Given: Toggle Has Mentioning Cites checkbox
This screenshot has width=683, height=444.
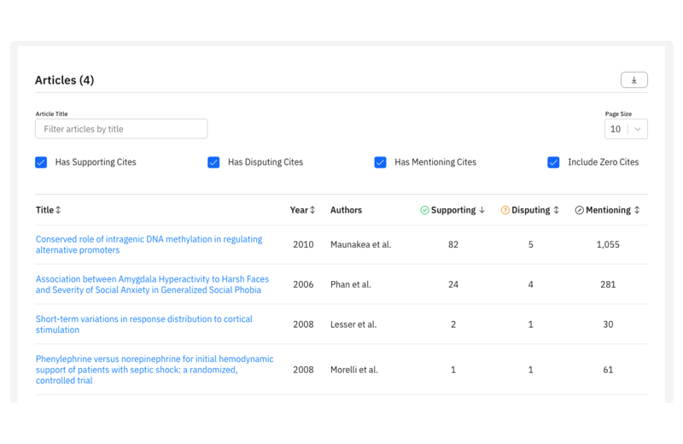Looking at the screenshot, I should click(380, 162).
